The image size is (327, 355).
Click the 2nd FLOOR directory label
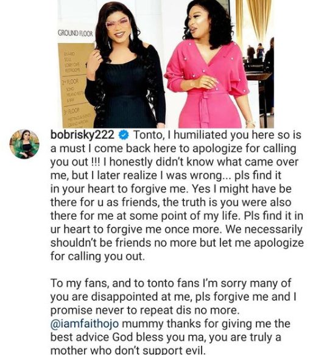click(70, 82)
